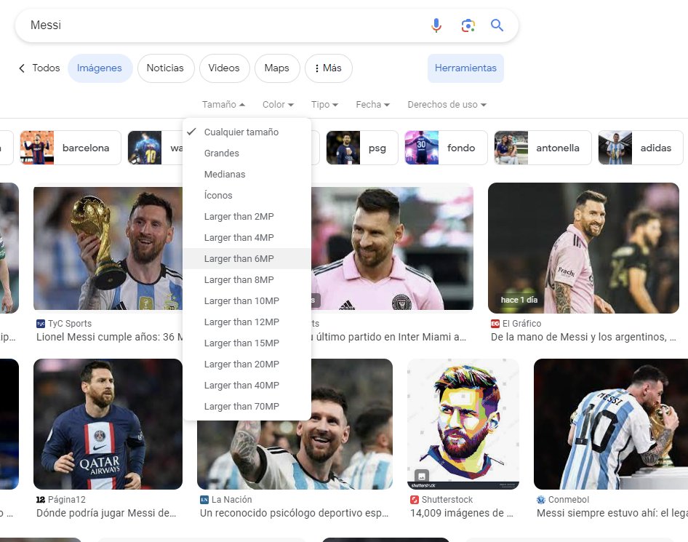Viewport: 688px width, 542px height.
Task: Open the Página12 source link
Action: [x=60, y=499]
